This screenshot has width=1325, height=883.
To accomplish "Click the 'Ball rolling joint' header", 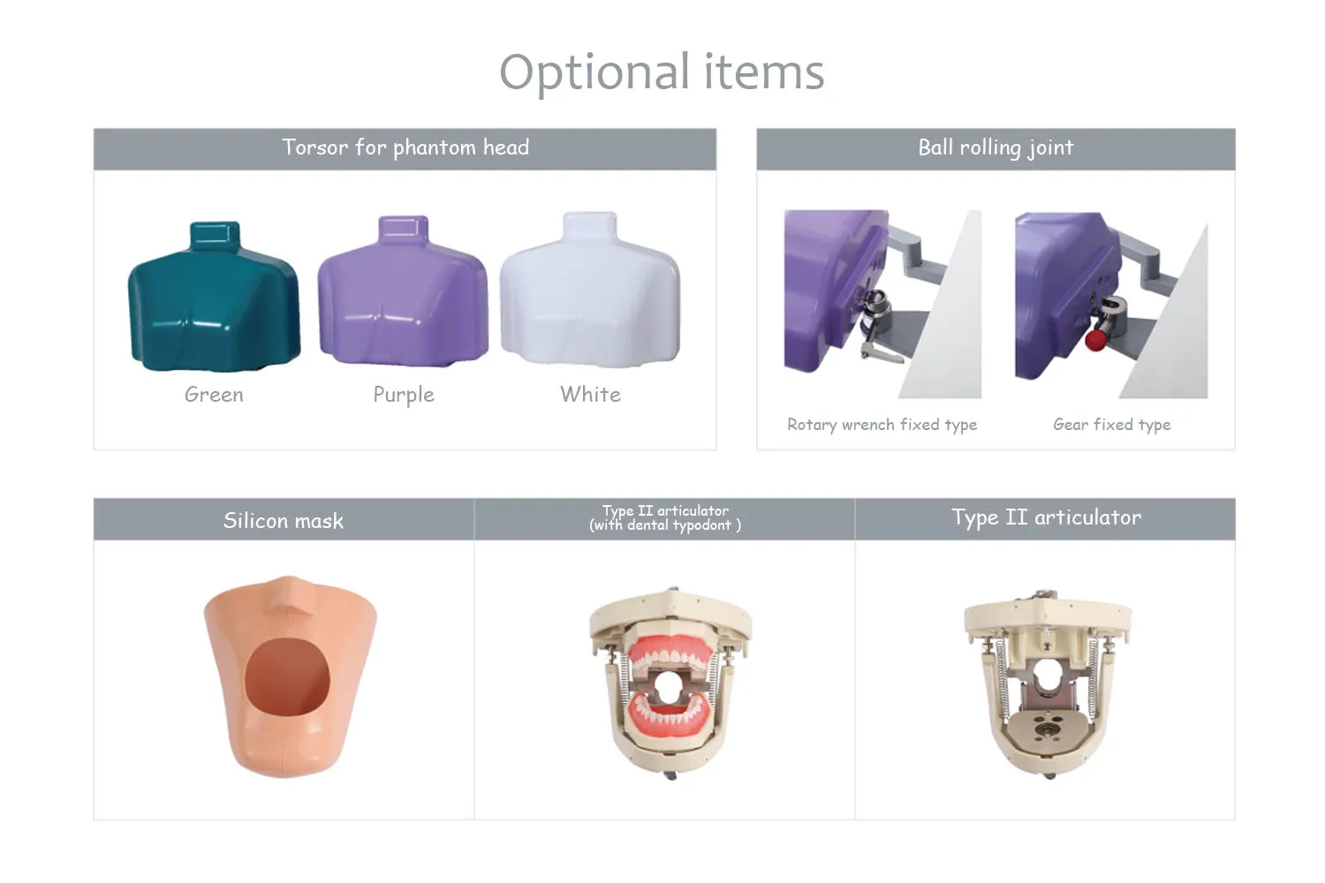I will (x=996, y=148).
